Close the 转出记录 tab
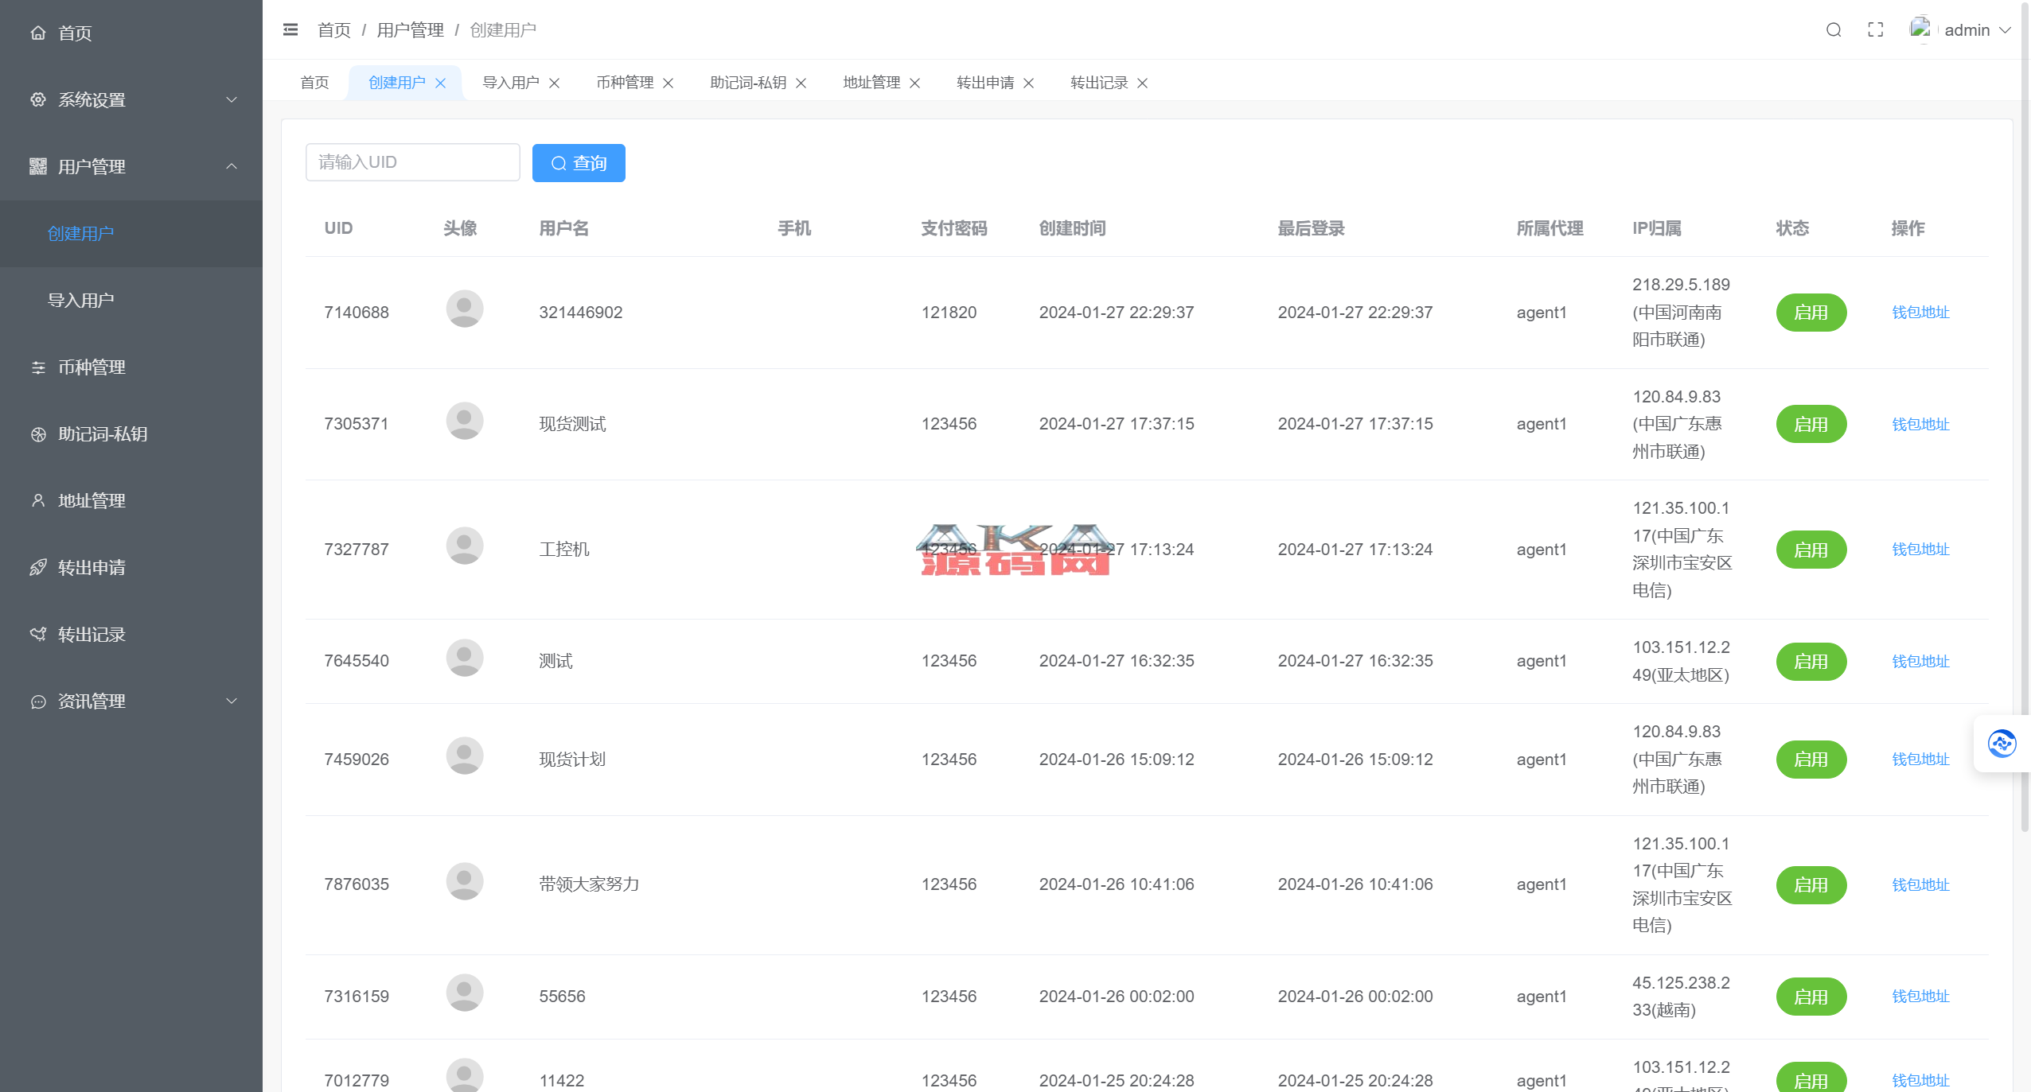Image resolution: width=2031 pixels, height=1092 pixels. coord(1143,84)
